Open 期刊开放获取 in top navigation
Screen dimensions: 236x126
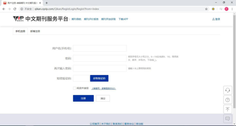click(x=108, y=19)
